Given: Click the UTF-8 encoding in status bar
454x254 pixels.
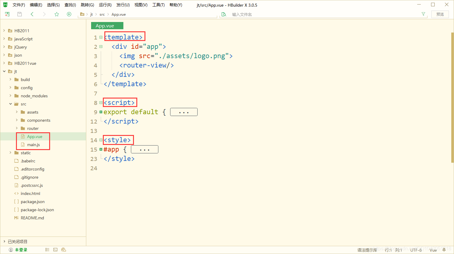Looking at the screenshot, I should (x=416, y=250).
